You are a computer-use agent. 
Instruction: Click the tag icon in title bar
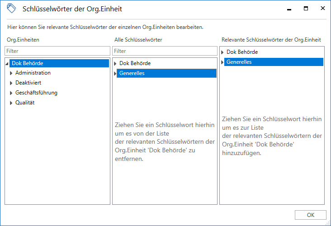pyautogui.click(x=11, y=9)
